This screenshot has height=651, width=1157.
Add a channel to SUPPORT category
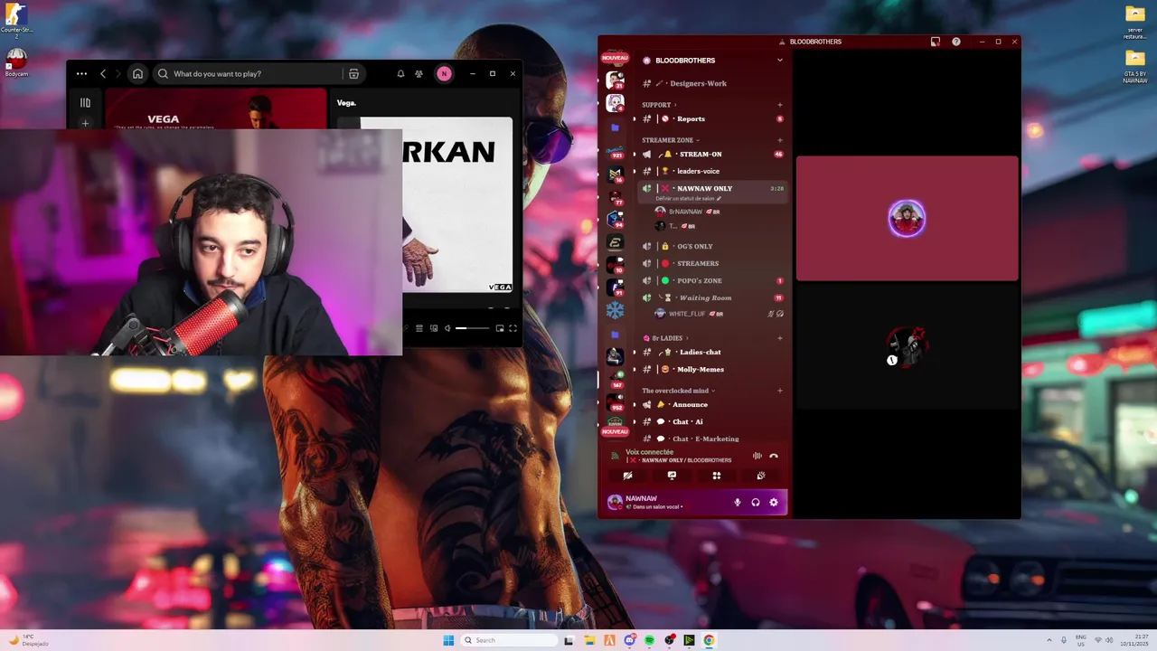[x=779, y=105]
